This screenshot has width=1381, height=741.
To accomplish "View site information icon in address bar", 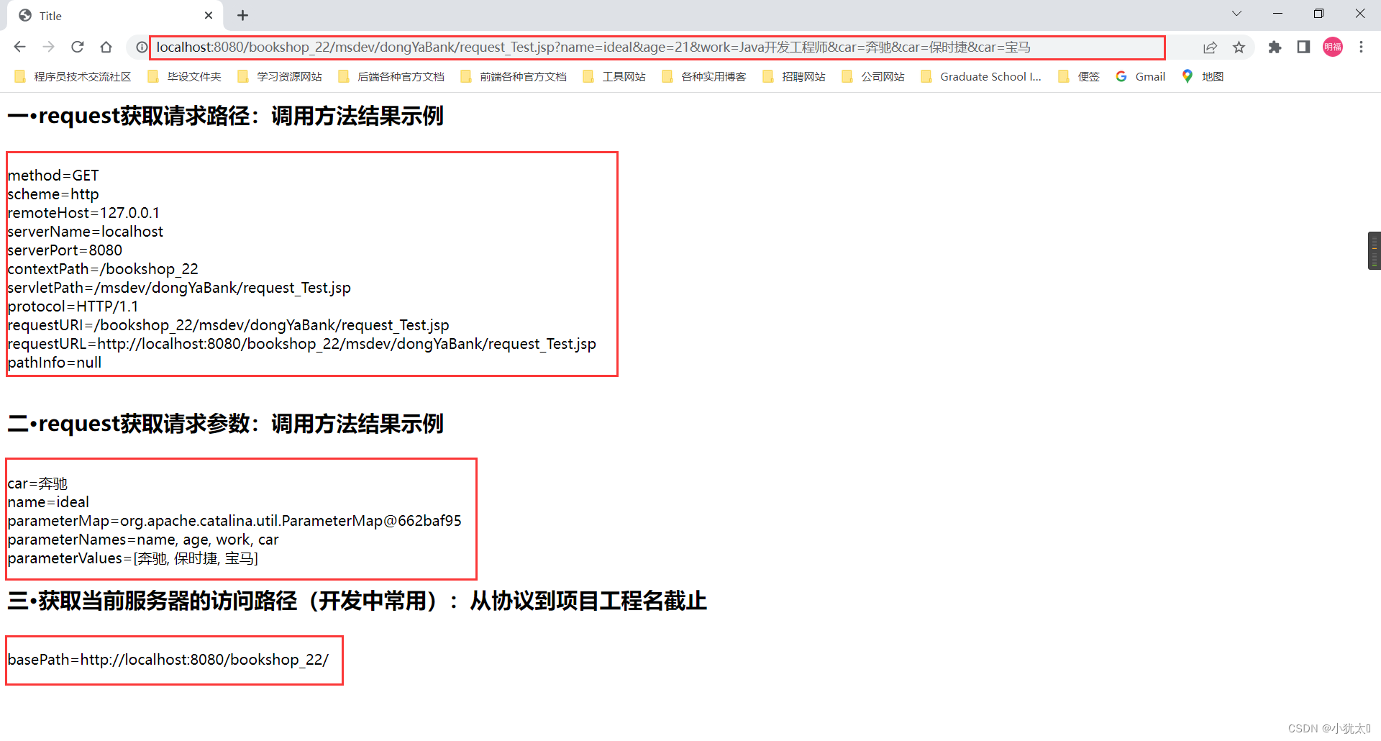I will click(142, 47).
